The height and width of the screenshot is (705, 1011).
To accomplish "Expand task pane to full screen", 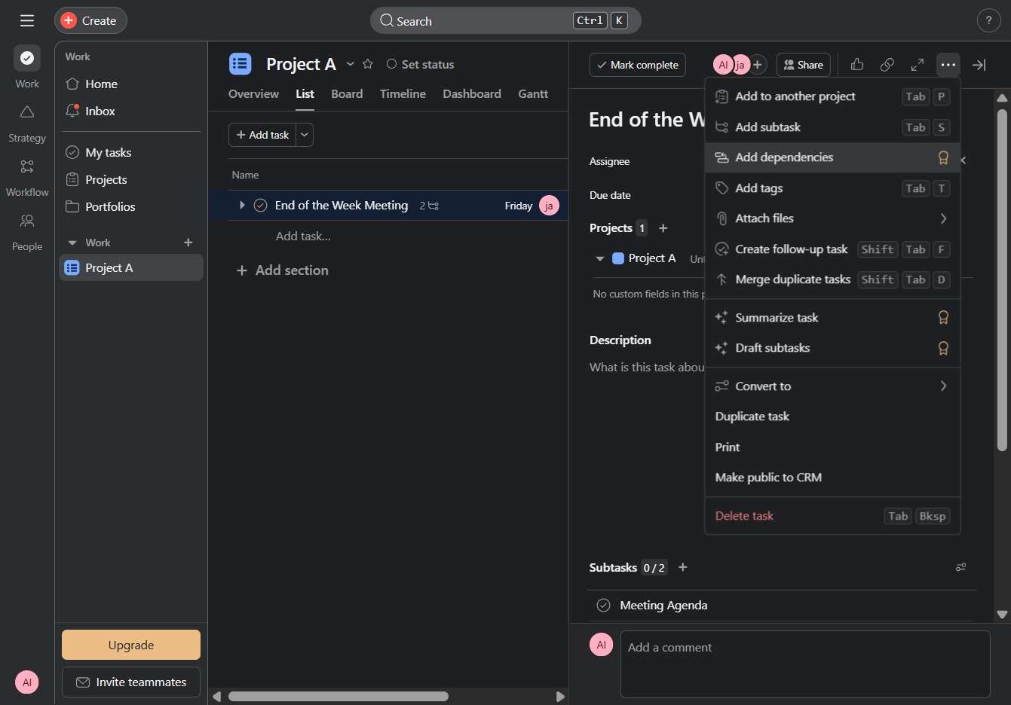I will [x=918, y=65].
